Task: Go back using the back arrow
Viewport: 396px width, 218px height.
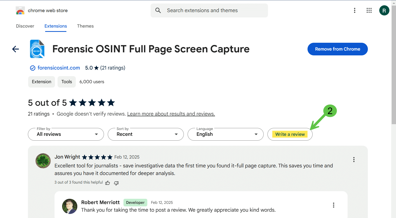Action: (x=16, y=49)
